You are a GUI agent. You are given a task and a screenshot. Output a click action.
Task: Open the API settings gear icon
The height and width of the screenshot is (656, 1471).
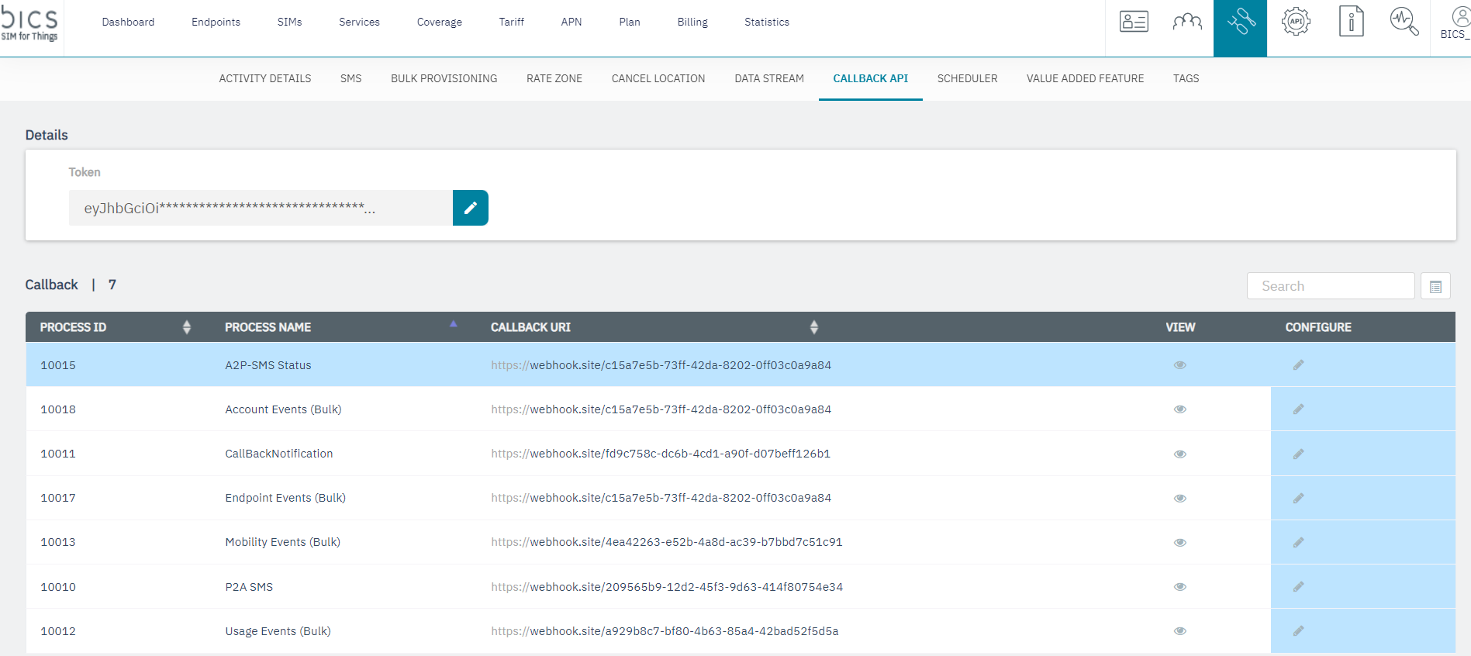pos(1296,22)
